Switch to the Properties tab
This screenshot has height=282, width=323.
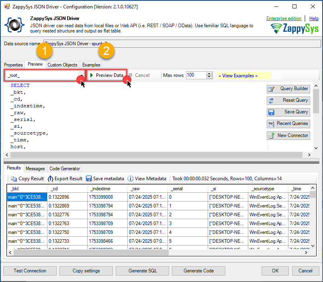(x=13, y=65)
